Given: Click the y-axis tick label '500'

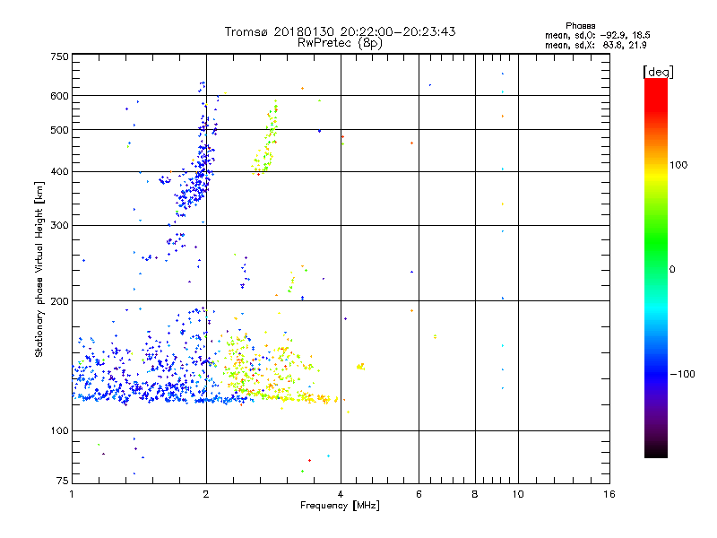Looking at the screenshot, I should tap(59, 130).
